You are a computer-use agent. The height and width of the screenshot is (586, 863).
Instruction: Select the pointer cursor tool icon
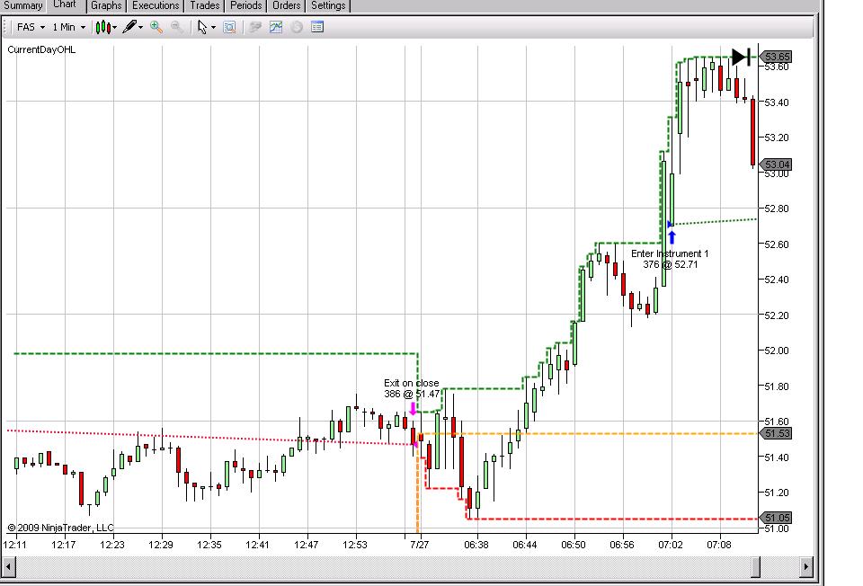click(202, 27)
